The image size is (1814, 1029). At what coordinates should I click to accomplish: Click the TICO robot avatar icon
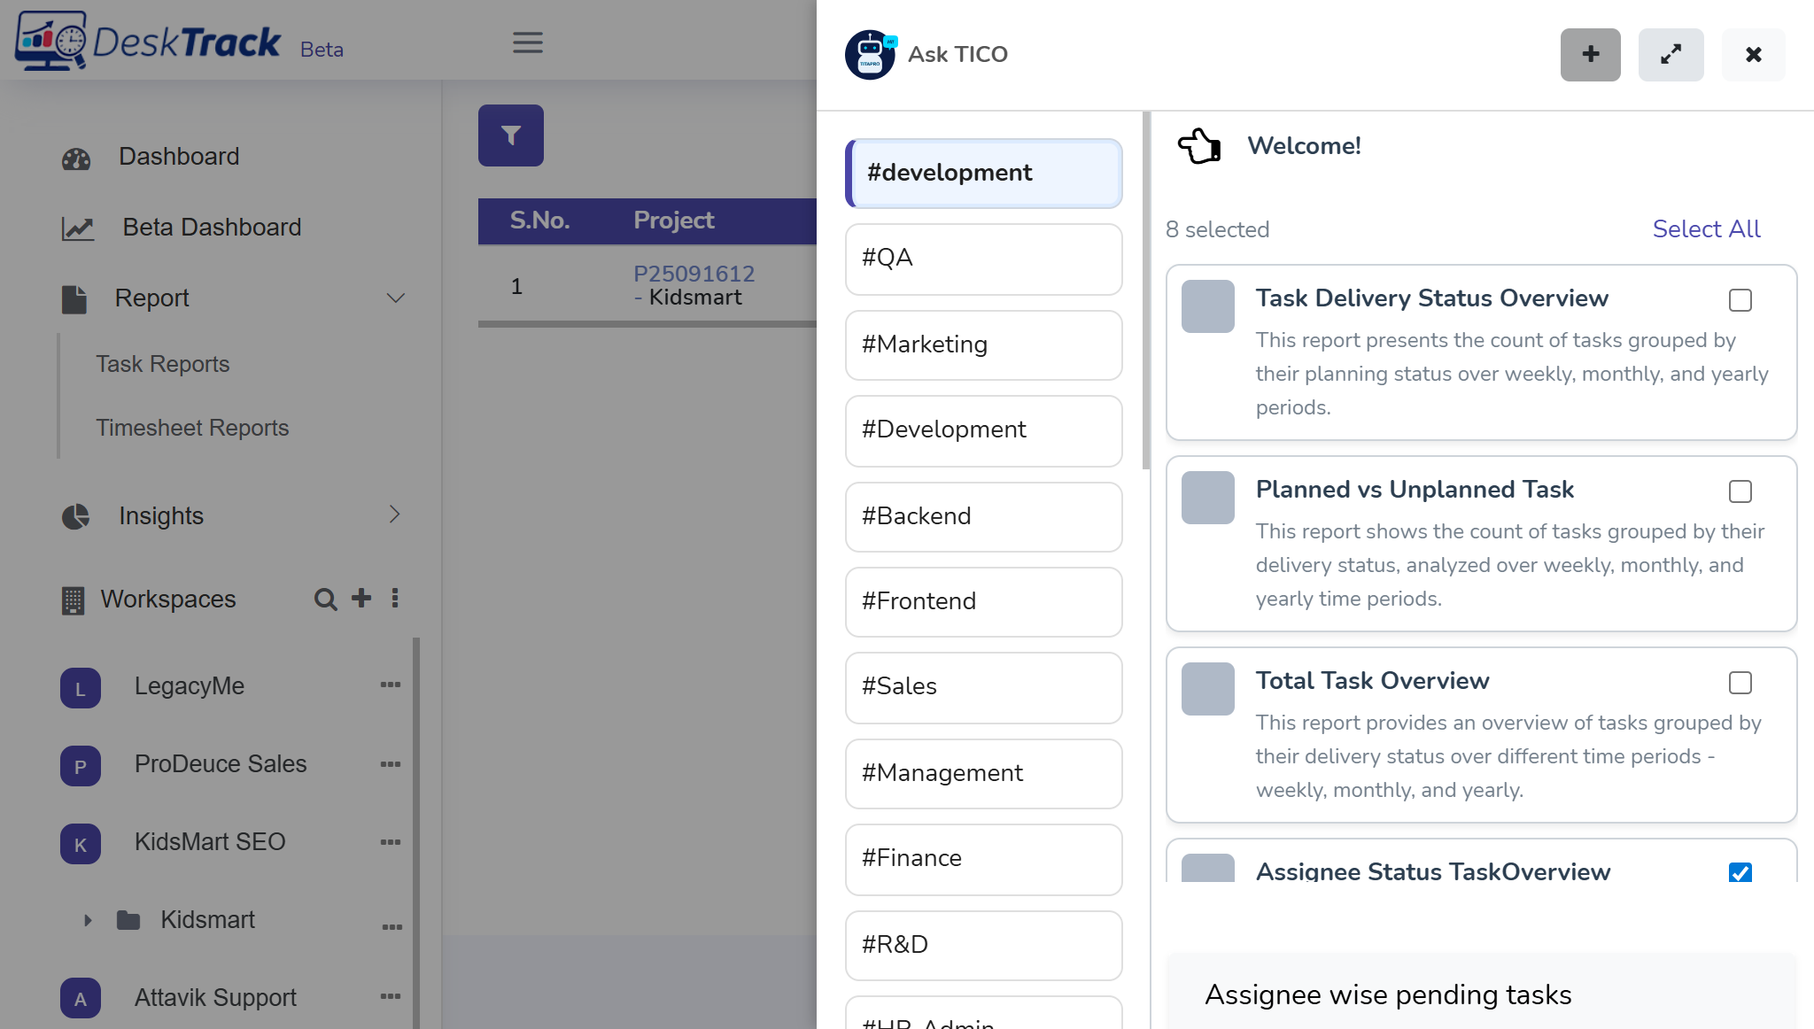(x=870, y=54)
